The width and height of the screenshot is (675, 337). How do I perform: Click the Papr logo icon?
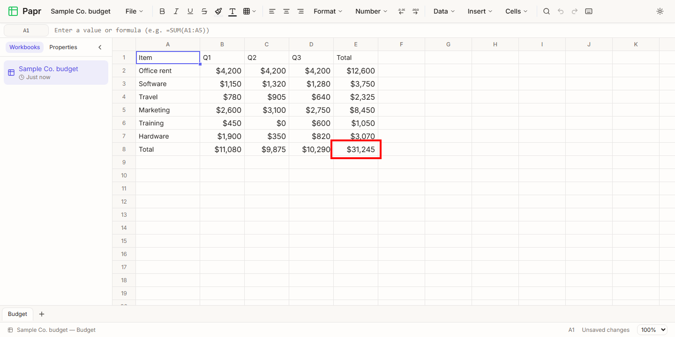13,11
